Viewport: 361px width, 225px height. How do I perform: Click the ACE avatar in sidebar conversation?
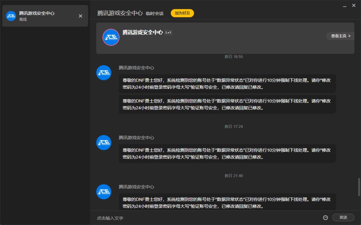click(11, 16)
